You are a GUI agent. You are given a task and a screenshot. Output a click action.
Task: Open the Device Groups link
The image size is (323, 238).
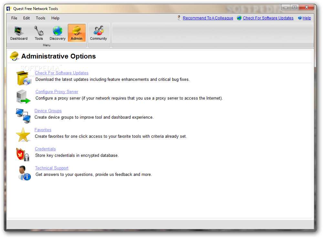[x=48, y=111]
